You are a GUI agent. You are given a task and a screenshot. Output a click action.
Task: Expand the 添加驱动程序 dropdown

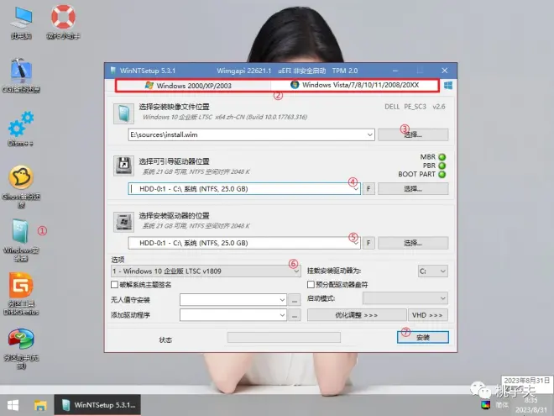pyautogui.click(x=282, y=315)
